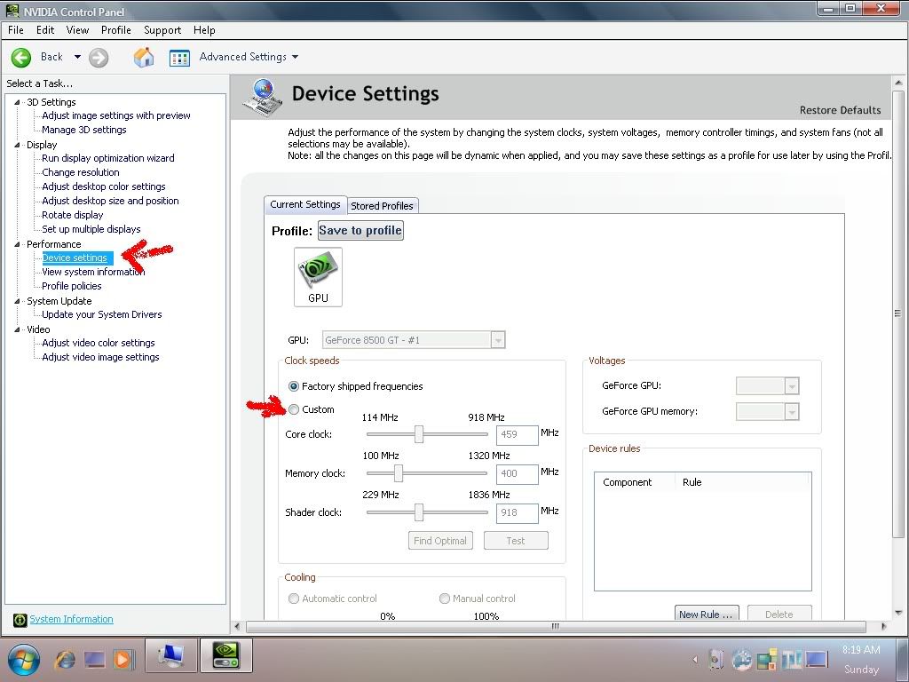Open Windows Media Player from taskbar
The image size is (909, 682).
tap(123, 659)
